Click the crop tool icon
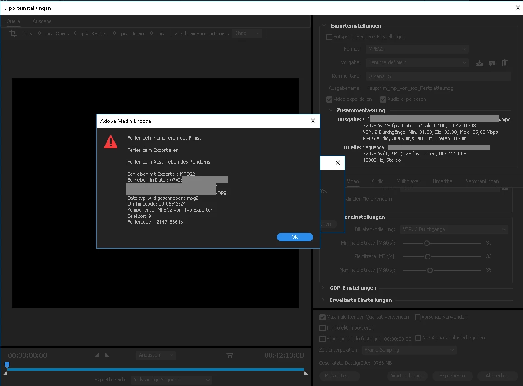Image resolution: width=523 pixels, height=386 pixels. point(13,33)
